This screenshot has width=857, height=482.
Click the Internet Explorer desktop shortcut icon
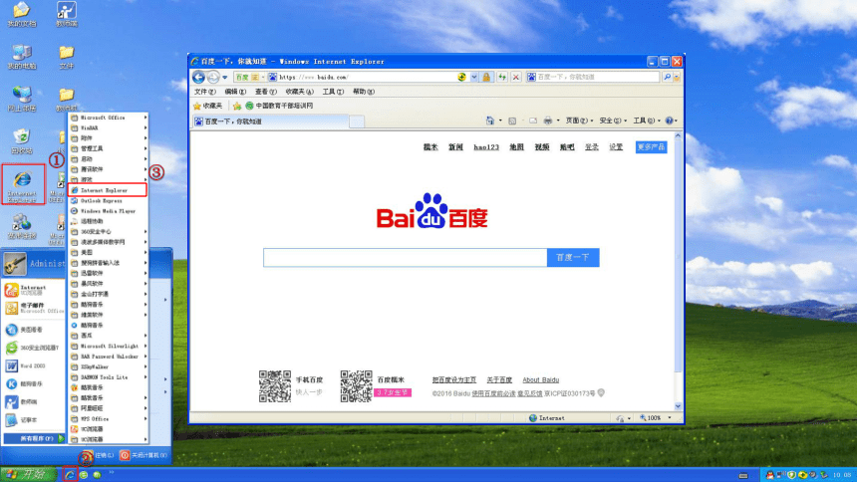coord(22,184)
